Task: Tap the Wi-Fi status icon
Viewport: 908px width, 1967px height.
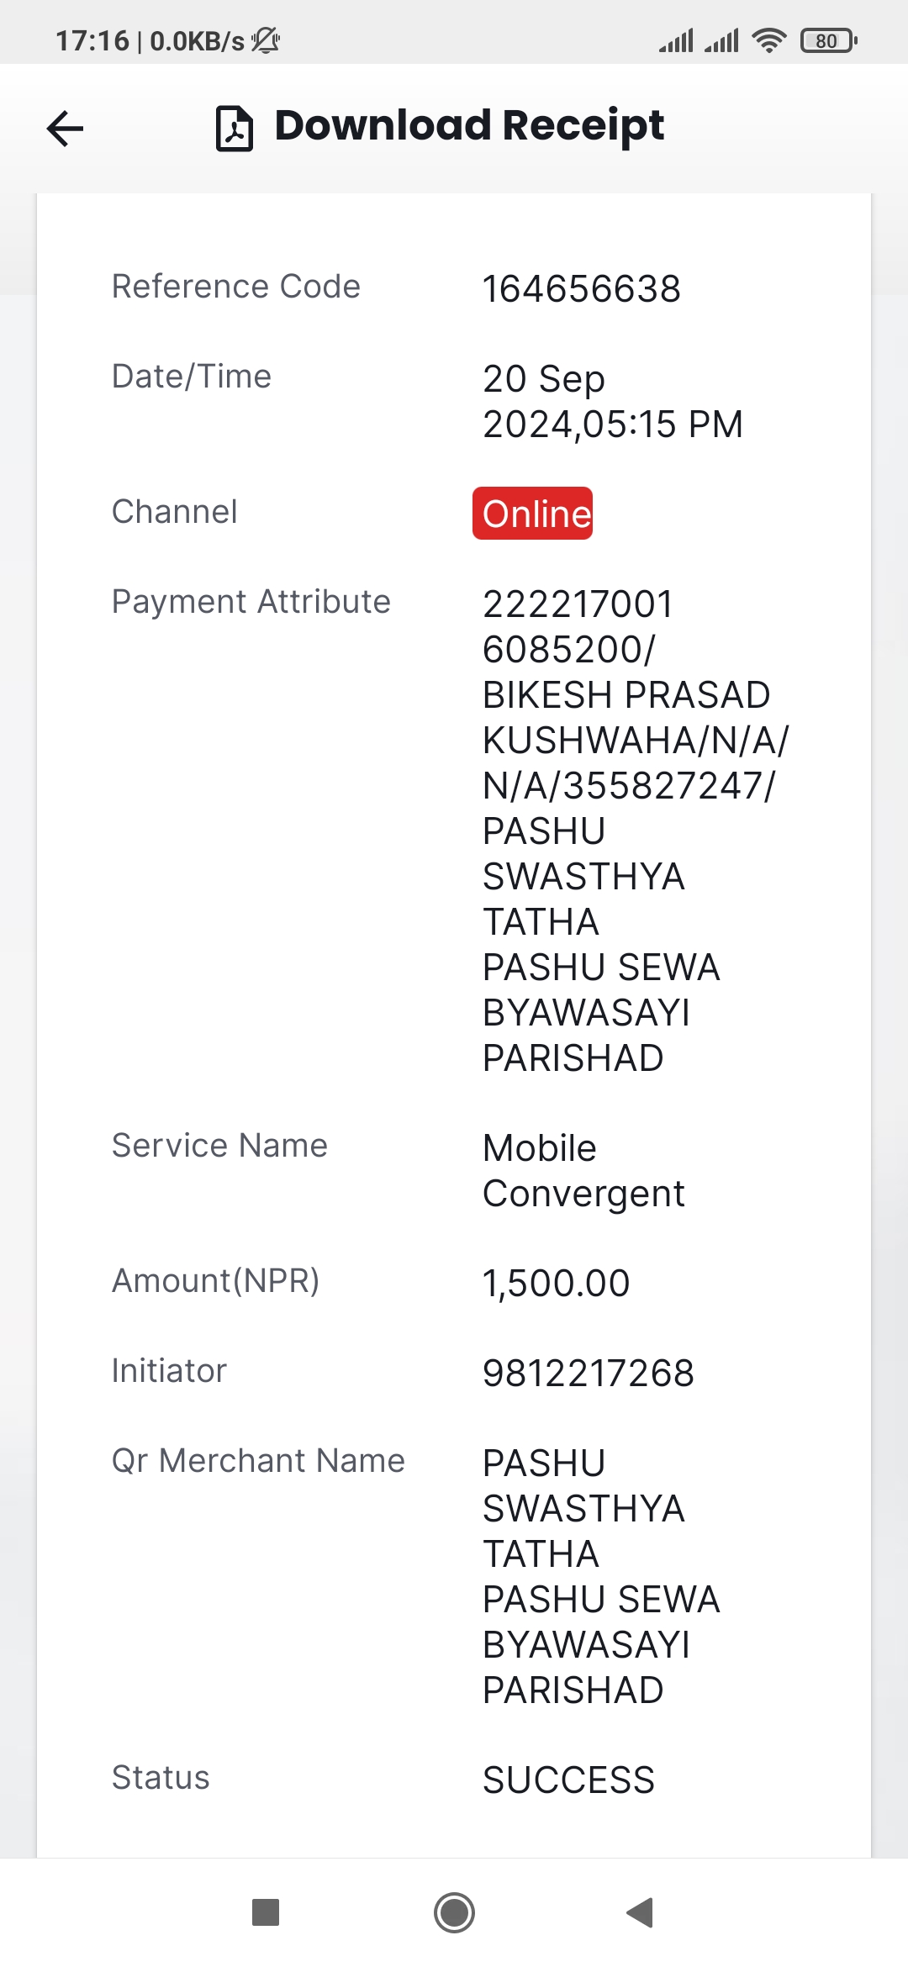Action: coord(769,40)
